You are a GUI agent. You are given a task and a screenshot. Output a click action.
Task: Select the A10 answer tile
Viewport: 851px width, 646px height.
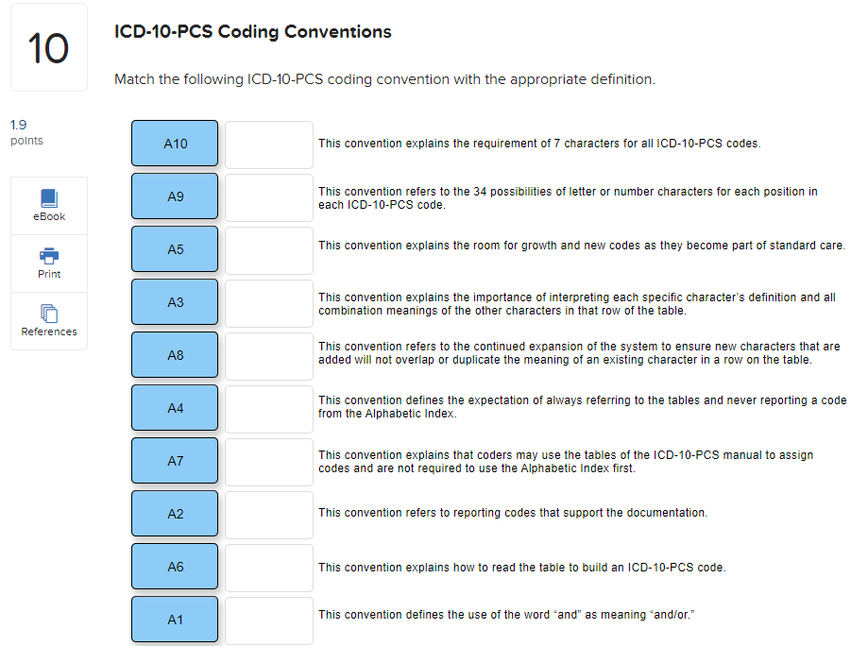pos(174,143)
